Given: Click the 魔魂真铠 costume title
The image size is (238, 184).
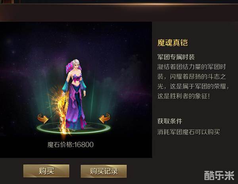Looking at the screenshot, I should click(x=173, y=43).
